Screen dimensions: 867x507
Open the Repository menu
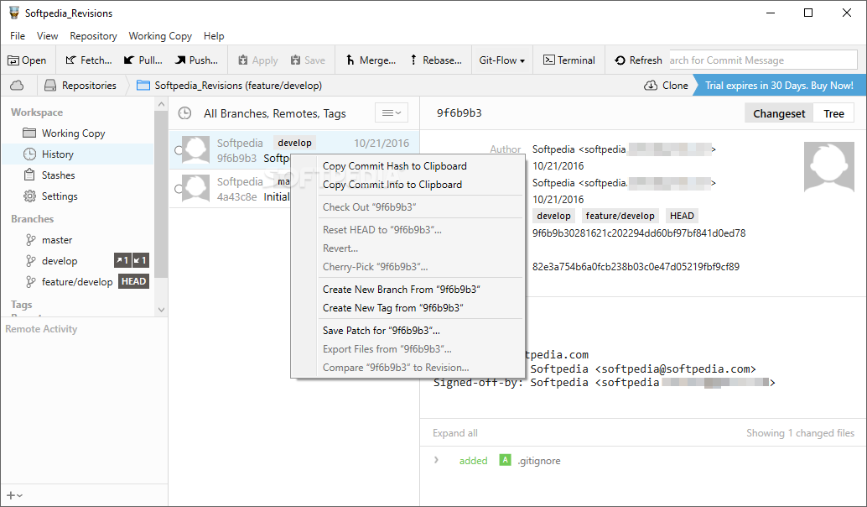93,36
